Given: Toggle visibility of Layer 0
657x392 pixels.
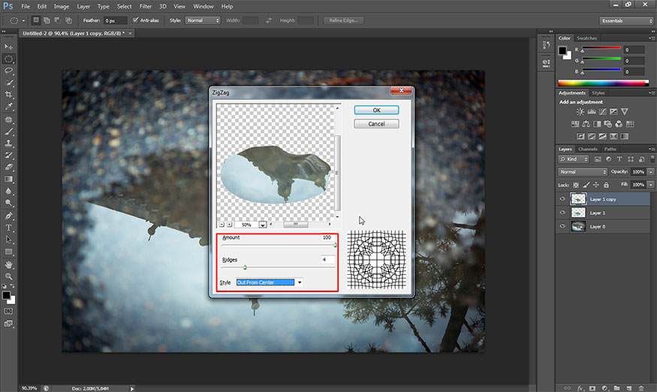Looking at the screenshot, I should click(x=563, y=226).
